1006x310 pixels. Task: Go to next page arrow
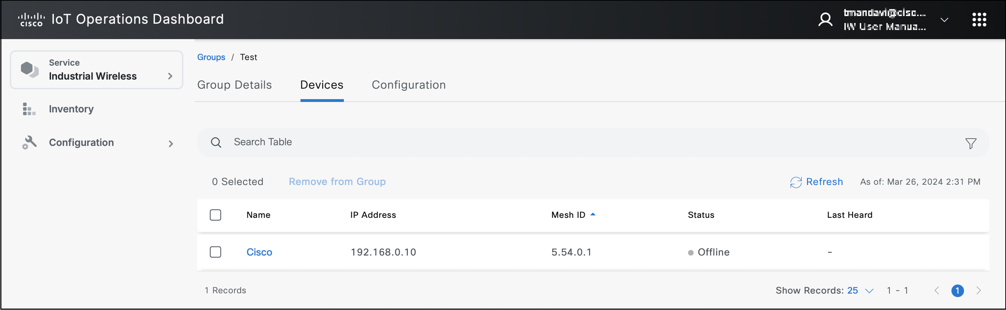[978, 290]
